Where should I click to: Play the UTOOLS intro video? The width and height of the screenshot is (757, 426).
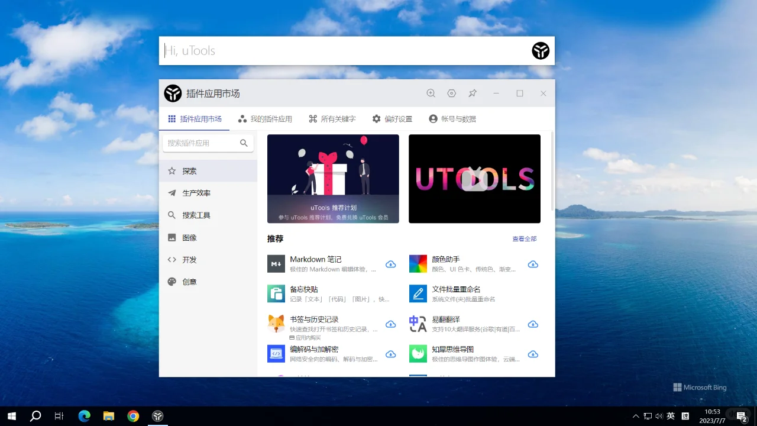pyautogui.click(x=474, y=179)
